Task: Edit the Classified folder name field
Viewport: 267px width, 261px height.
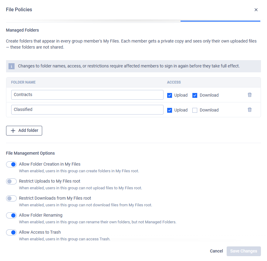Action: 87,110
